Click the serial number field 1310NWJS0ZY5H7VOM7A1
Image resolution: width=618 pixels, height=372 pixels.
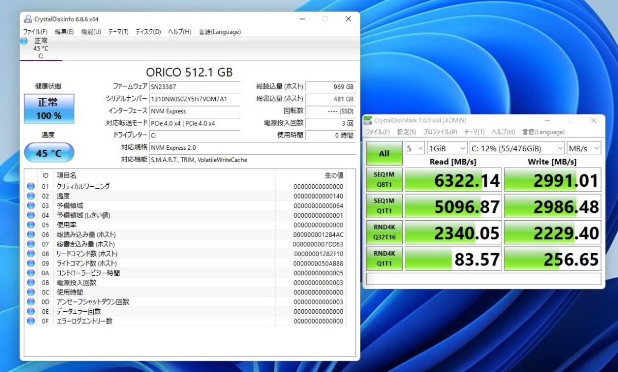pos(194,99)
